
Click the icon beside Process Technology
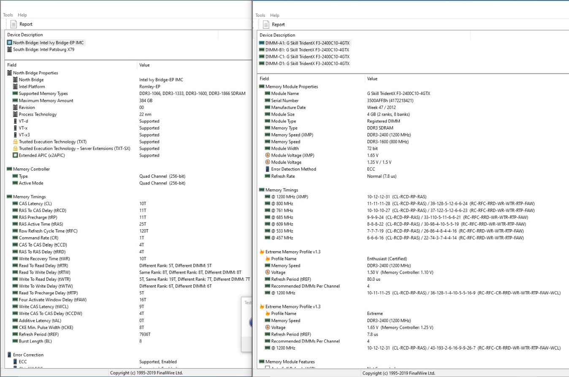pyautogui.click(x=16, y=114)
